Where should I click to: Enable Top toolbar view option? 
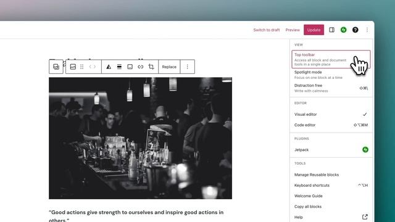coord(331,59)
